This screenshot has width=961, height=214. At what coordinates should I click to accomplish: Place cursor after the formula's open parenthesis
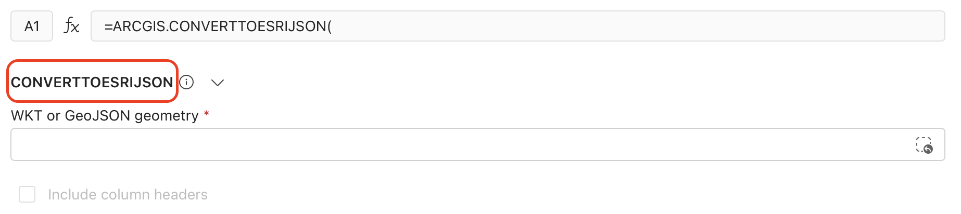[x=332, y=26]
